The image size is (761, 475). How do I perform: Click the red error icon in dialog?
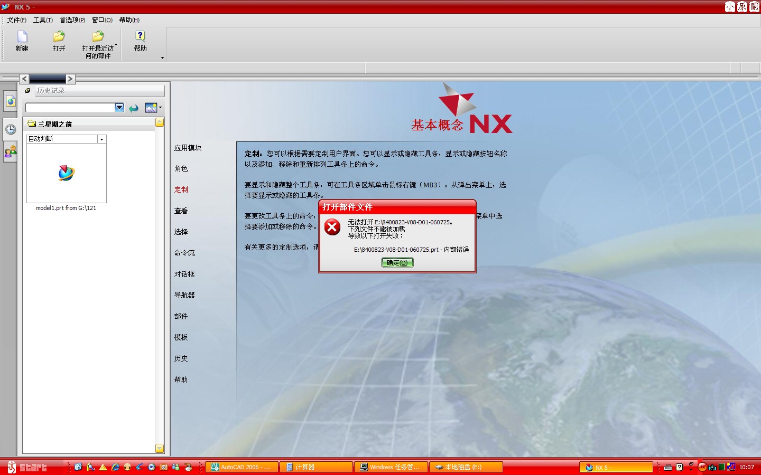(x=332, y=227)
